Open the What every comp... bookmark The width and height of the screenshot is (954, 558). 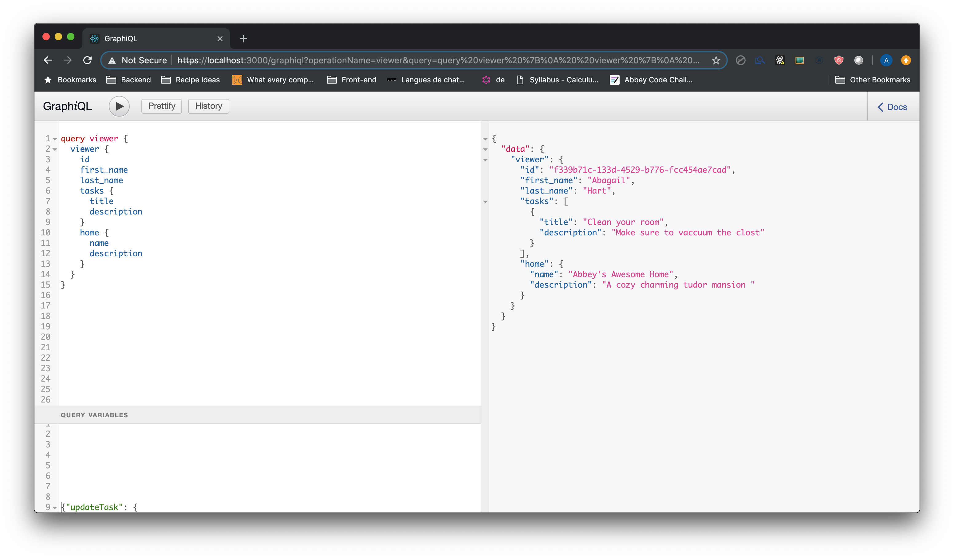click(x=273, y=80)
